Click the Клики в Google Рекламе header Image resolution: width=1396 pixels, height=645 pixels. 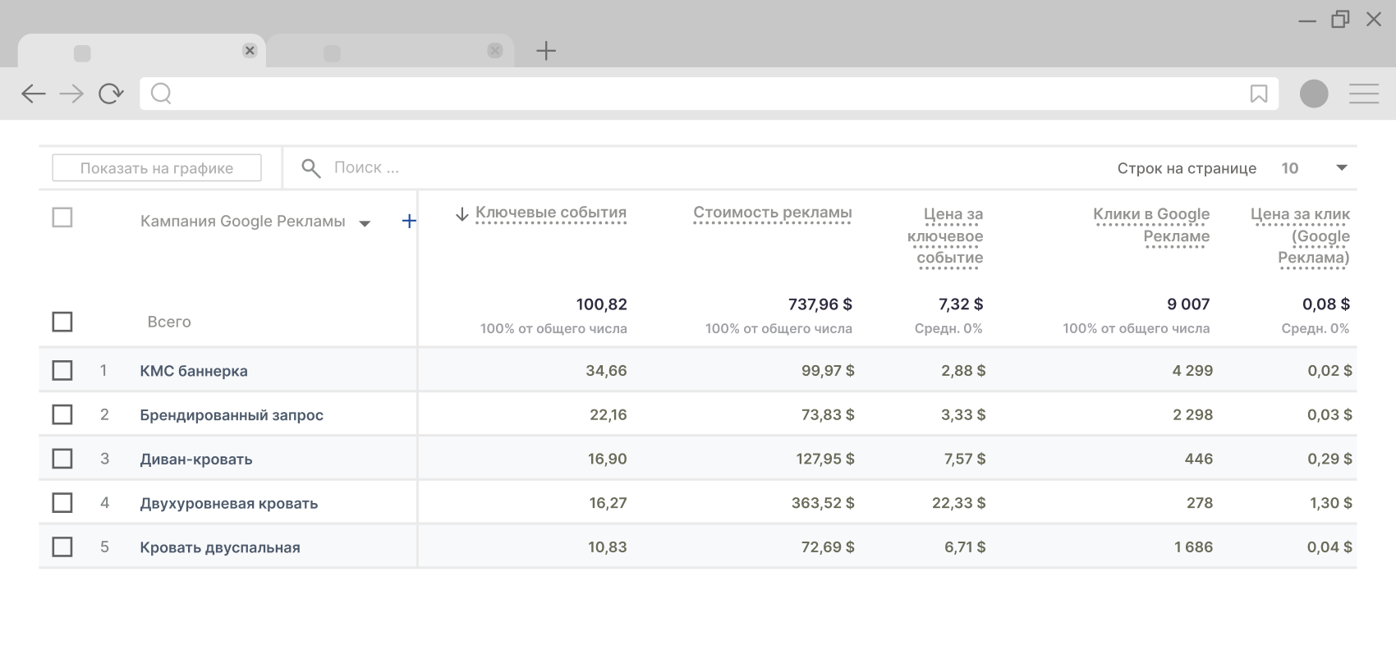(1151, 225)
